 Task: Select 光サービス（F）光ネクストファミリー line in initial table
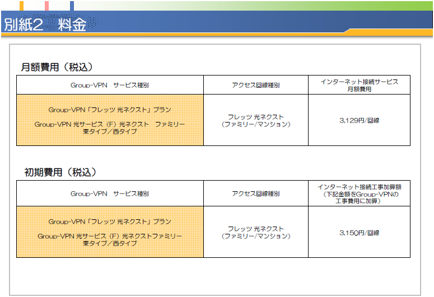click(110, 236)
